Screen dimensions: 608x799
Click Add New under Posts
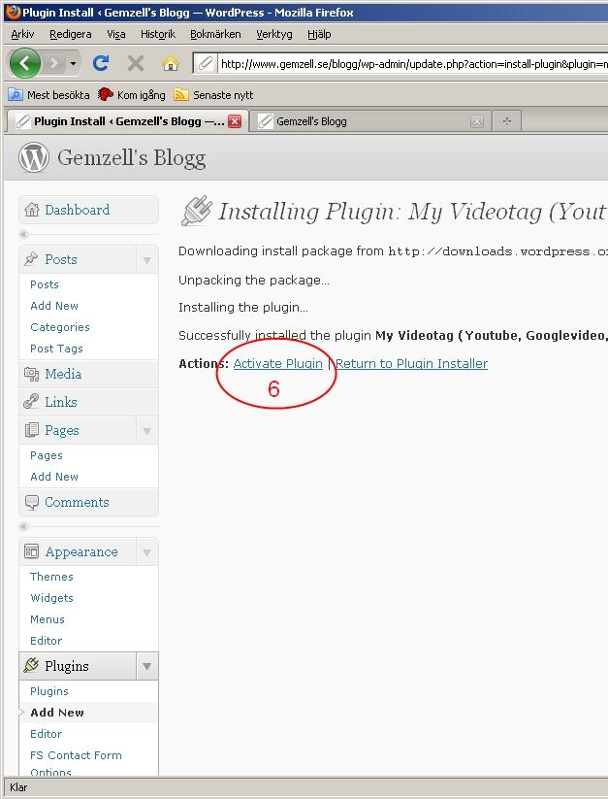tap(54, 306)
